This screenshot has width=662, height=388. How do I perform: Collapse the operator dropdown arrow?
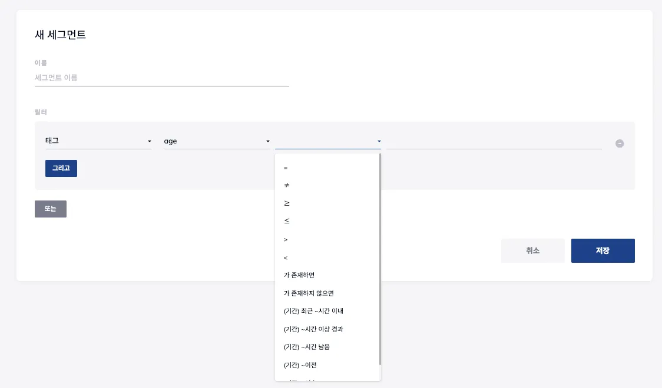point(379,142)
